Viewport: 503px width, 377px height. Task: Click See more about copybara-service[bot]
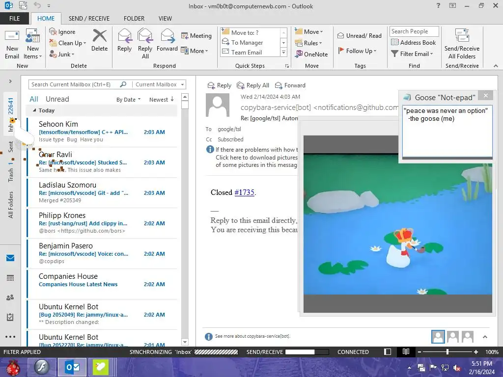252,336
